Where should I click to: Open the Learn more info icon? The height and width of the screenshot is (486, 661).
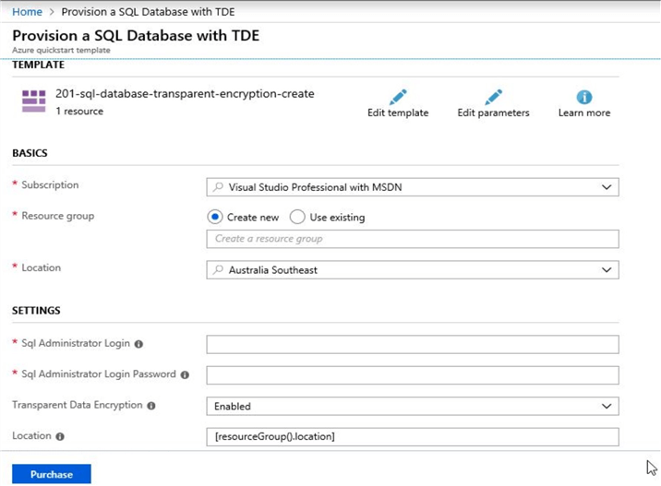coord(583,97)
